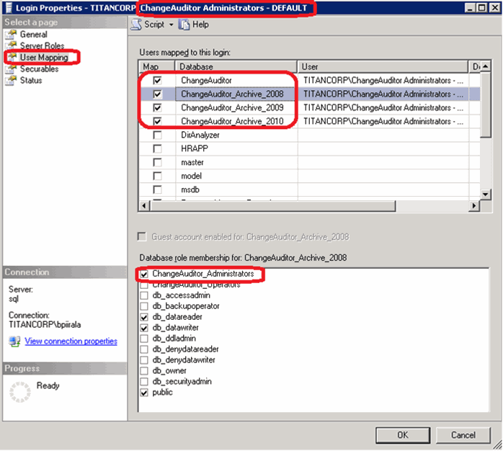
Task: Check the model database map checkbox
Action: pos(157,176)
